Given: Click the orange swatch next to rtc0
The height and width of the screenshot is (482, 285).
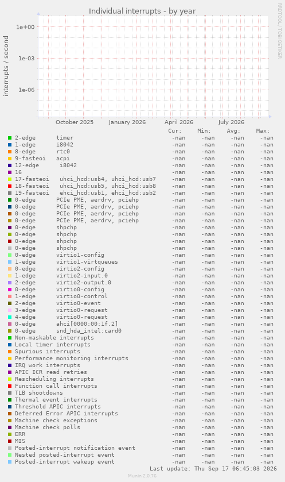Looking at the screenshot, I should [x=10, y=152].
